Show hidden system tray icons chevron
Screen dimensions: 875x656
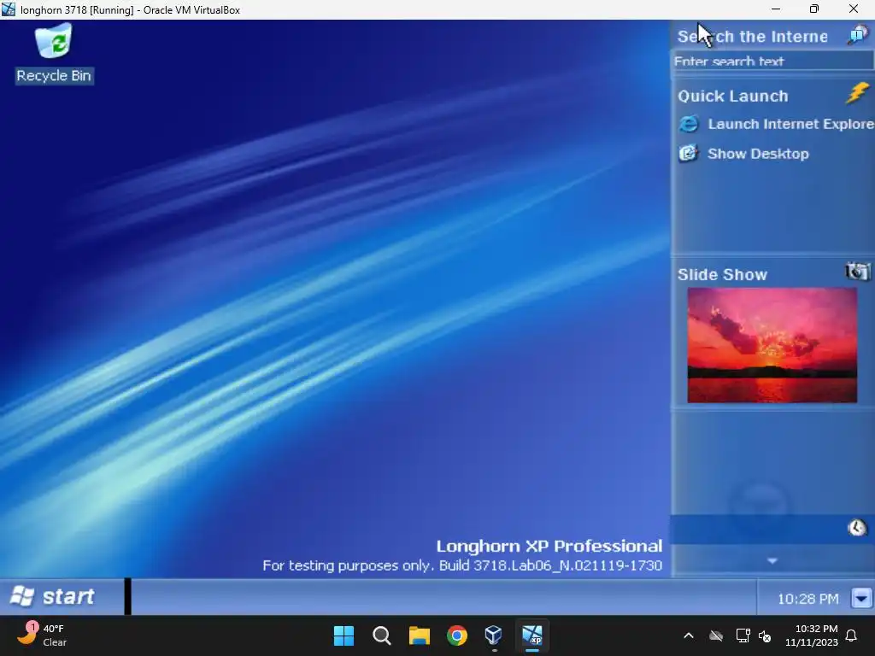[x=689, y=635]
